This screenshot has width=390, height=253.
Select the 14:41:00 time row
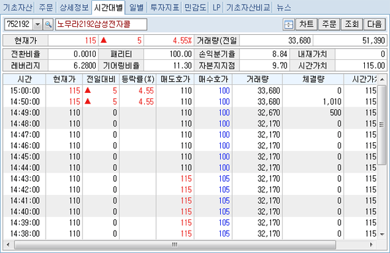[x=190, y=200]
